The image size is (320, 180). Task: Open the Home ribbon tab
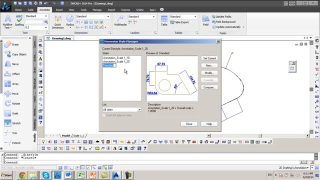(18, 10)
